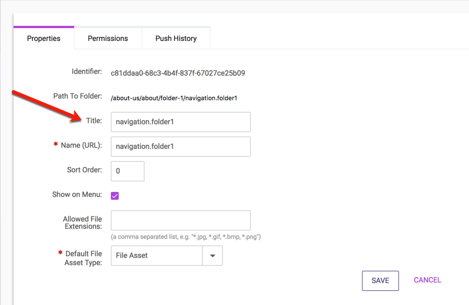469x305 pixels.
Task: Click the Show on Menu label
Action: pos(77,195)
